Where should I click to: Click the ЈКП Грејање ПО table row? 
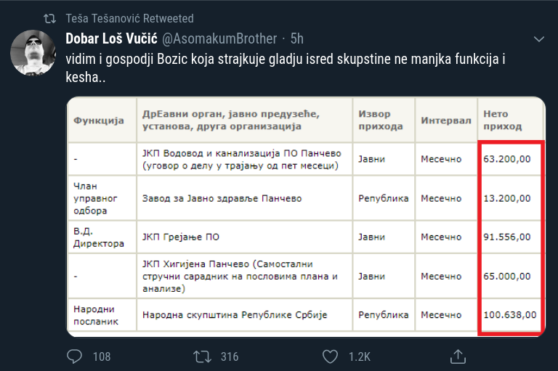tap(306, 237)
